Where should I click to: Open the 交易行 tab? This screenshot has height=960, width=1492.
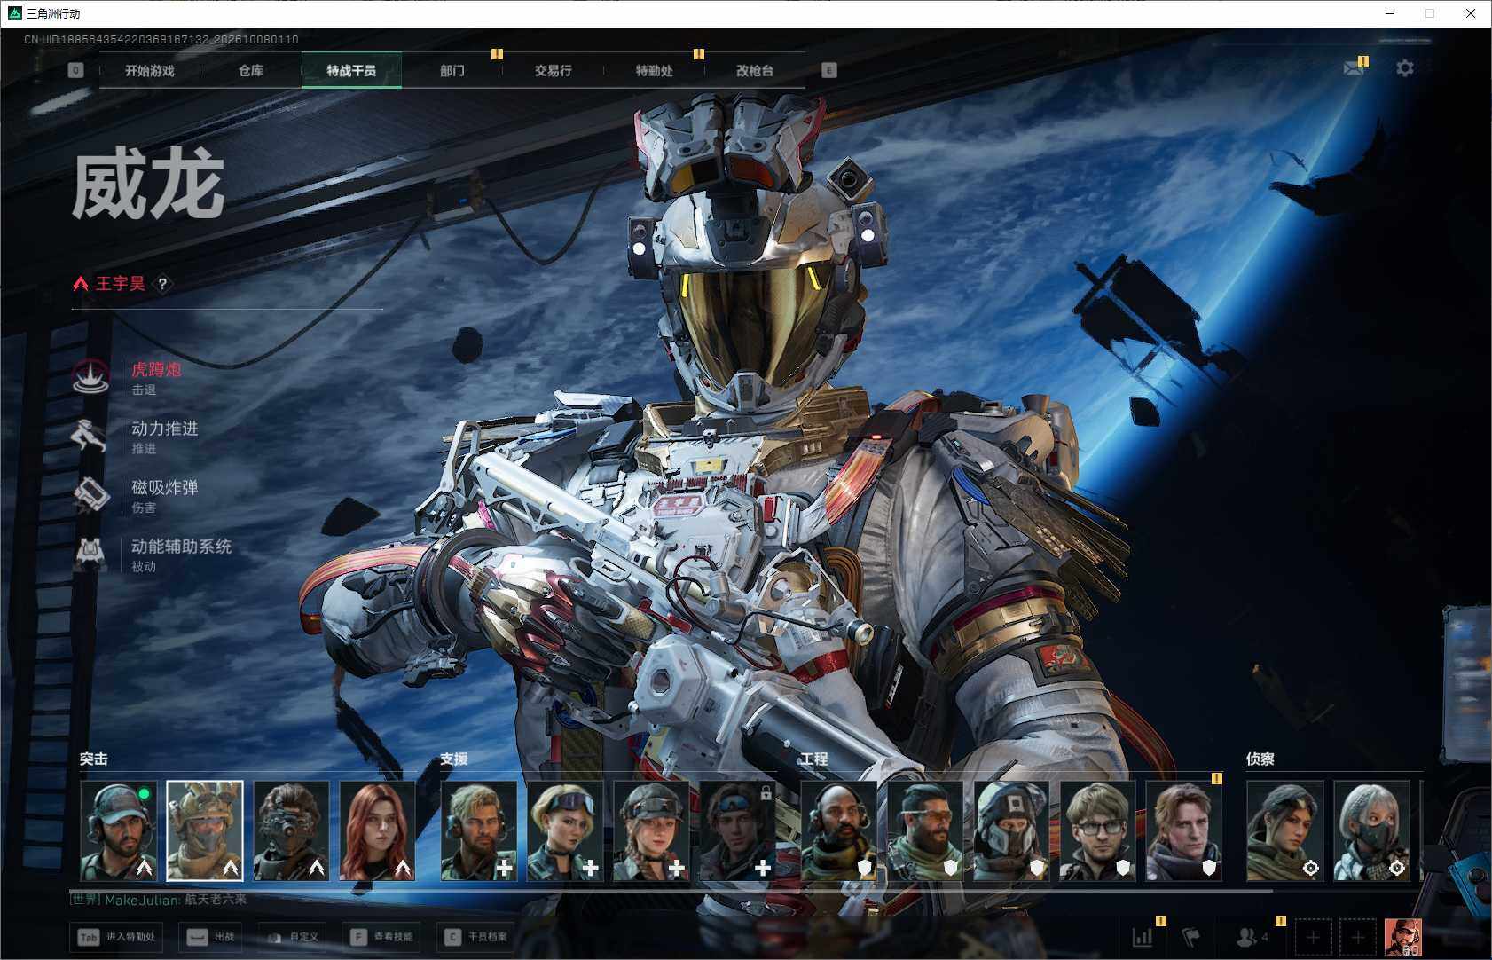pos(554,70)
